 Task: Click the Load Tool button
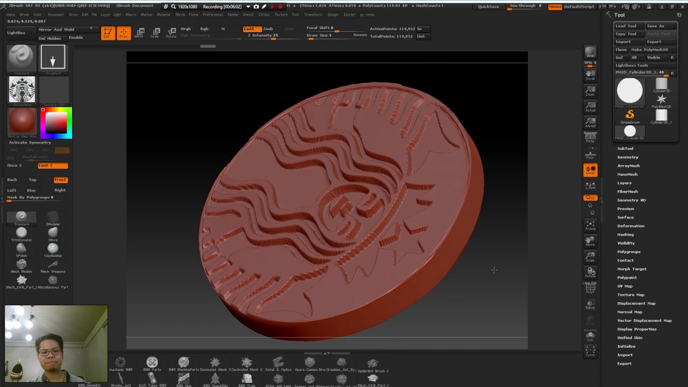click(x=629, y=26)
